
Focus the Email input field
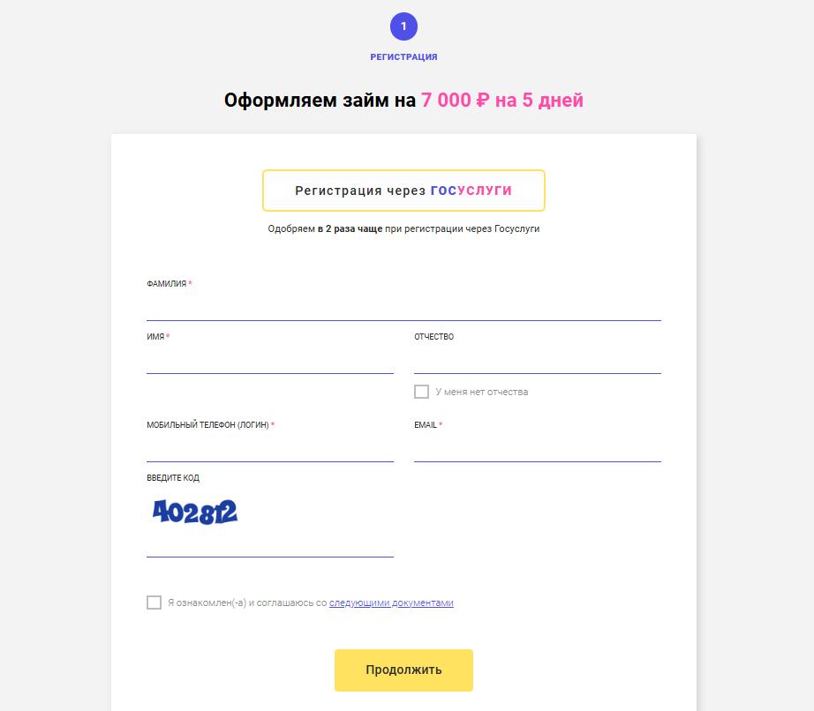pyautogui.click(x=538, y=449)
